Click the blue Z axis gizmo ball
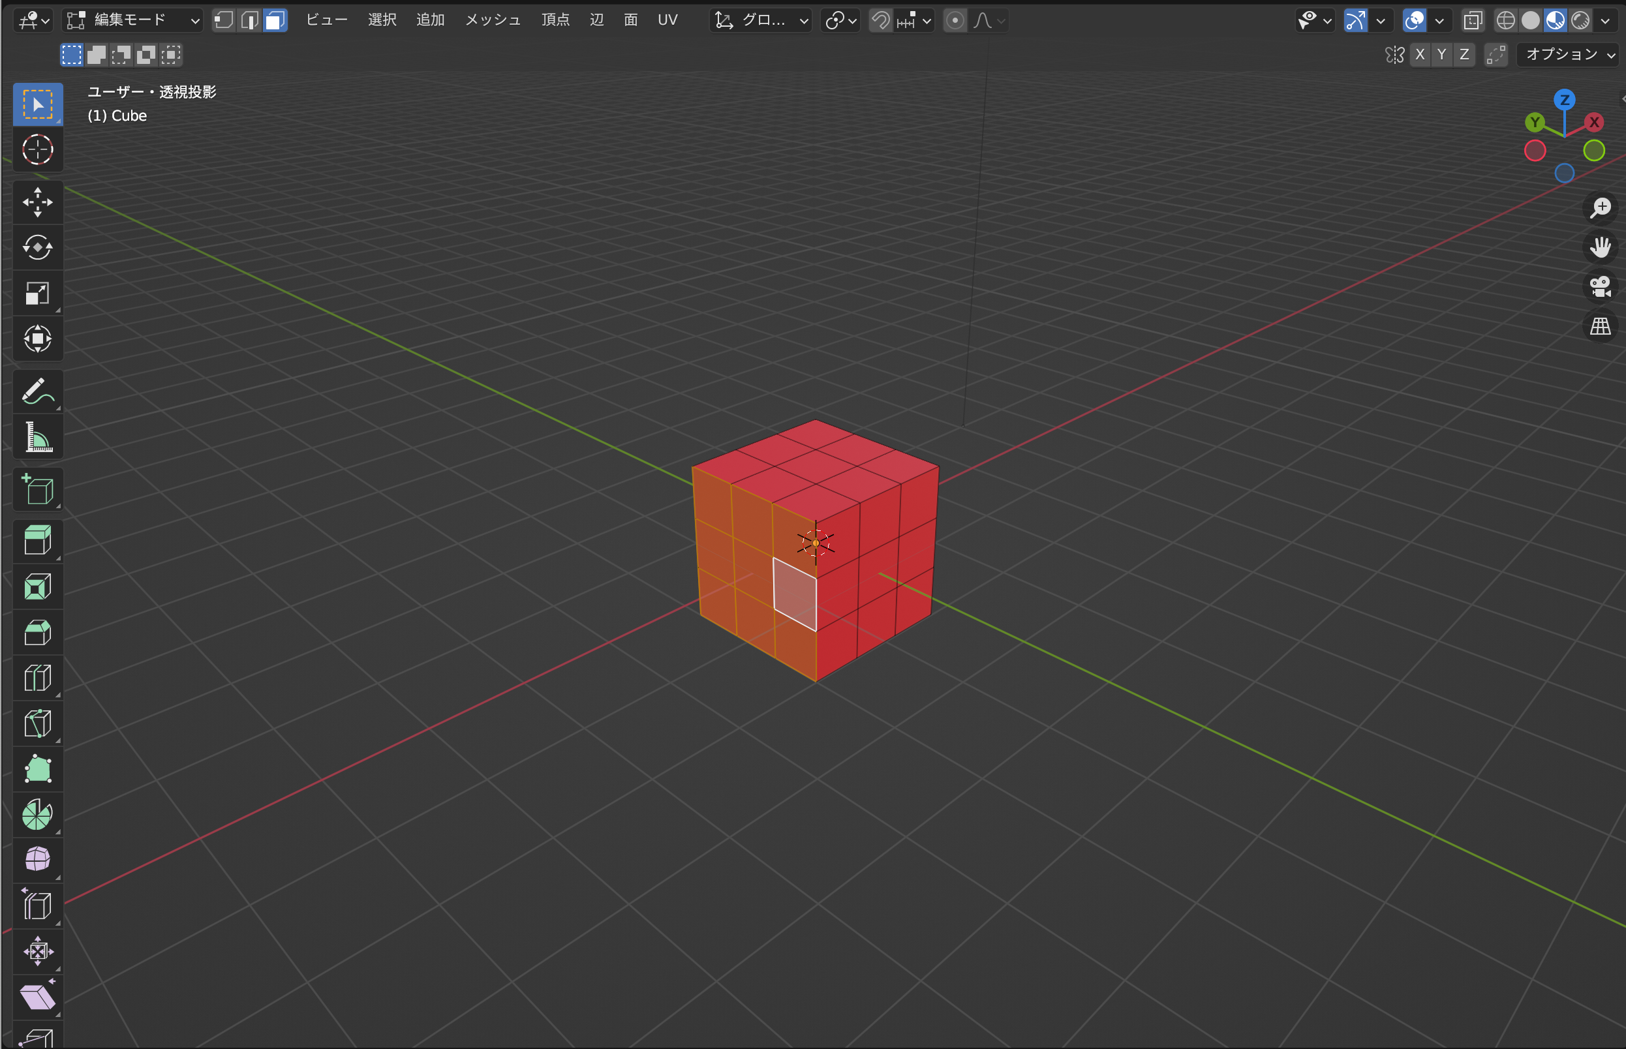The height and width of the screenshot is (1049, 1626). pyautogui.click(x=1564, y=100)
